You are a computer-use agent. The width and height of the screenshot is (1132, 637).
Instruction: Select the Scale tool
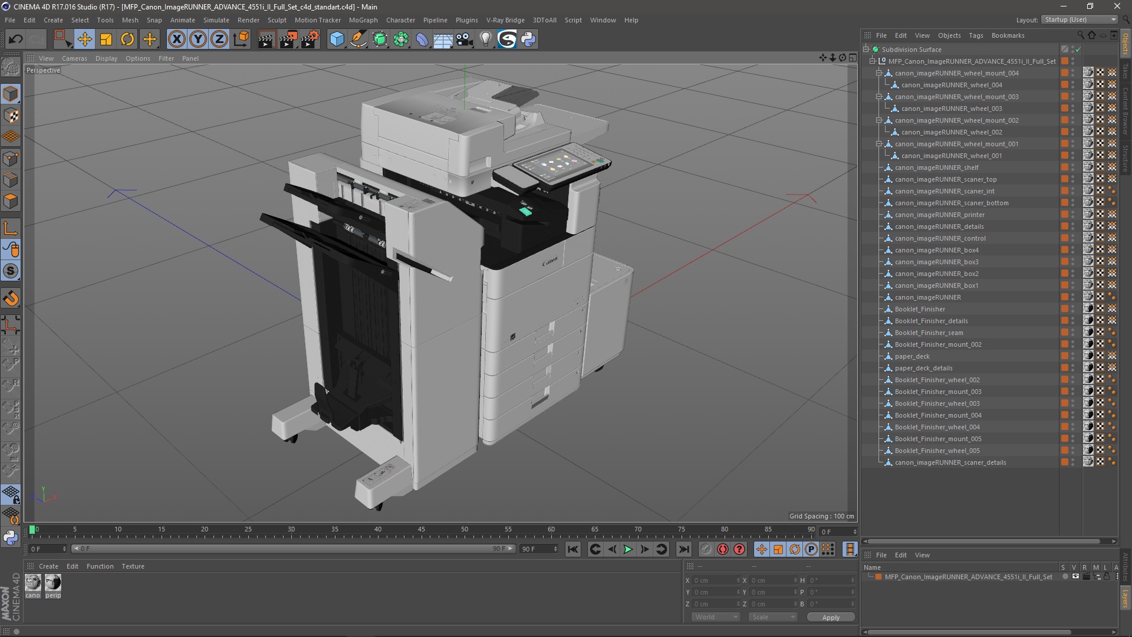click(106, 40)
